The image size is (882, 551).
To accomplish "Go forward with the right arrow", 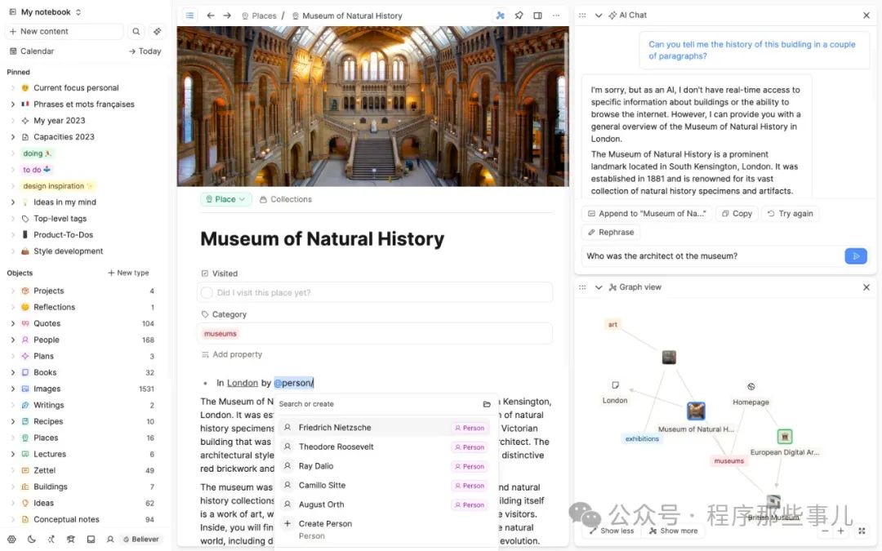I will pos(227,16).
